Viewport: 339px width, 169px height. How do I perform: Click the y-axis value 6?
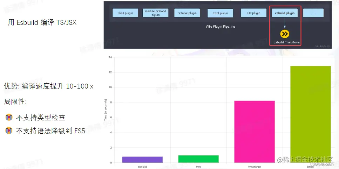coord(111,118)
